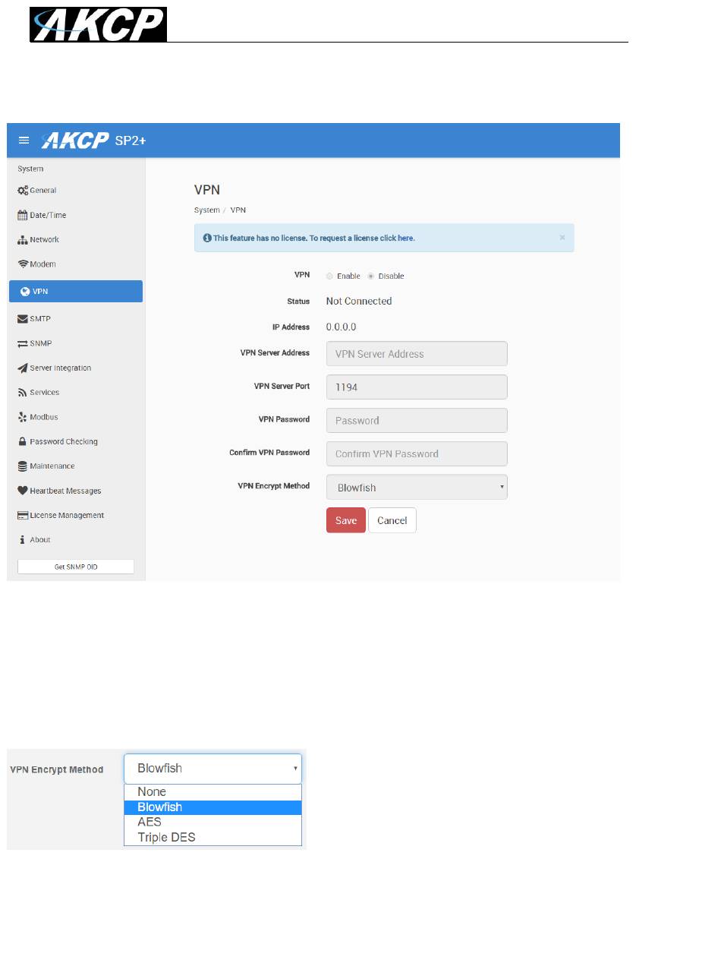Click the opened Blowfish combo box below
The height and width of the screenshot is (957, 721).
click(x=213, y=769)
